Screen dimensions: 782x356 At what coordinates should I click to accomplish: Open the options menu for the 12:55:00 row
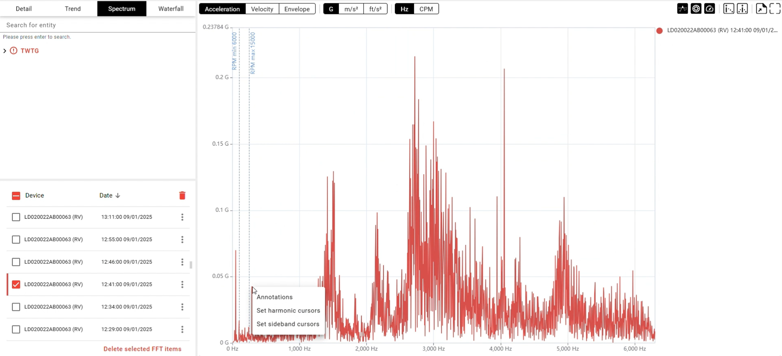(x=182, y=239)
